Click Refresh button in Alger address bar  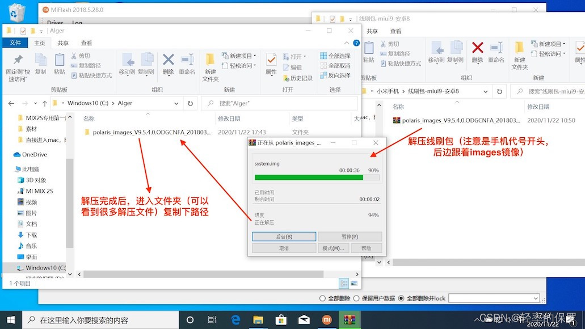coord(190,103)
